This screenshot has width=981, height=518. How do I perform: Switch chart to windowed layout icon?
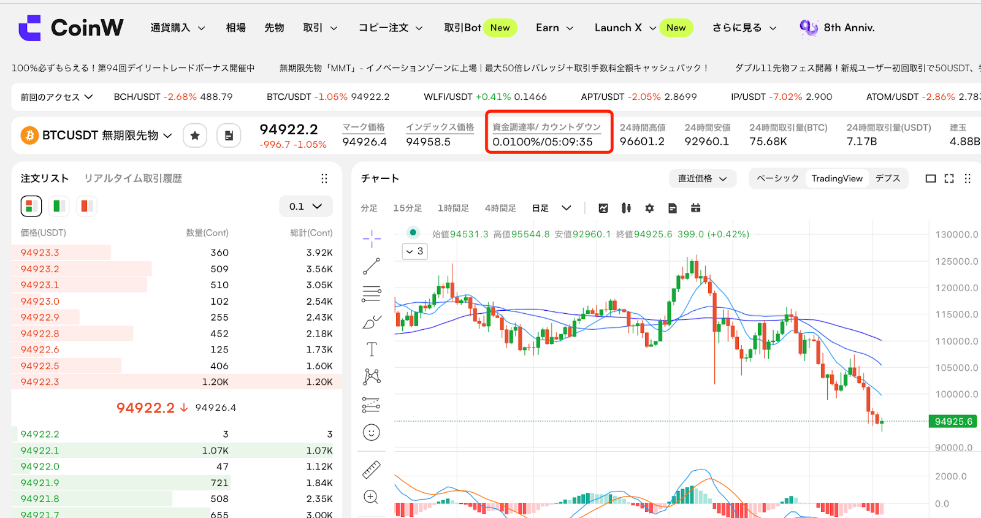point(931,178)
